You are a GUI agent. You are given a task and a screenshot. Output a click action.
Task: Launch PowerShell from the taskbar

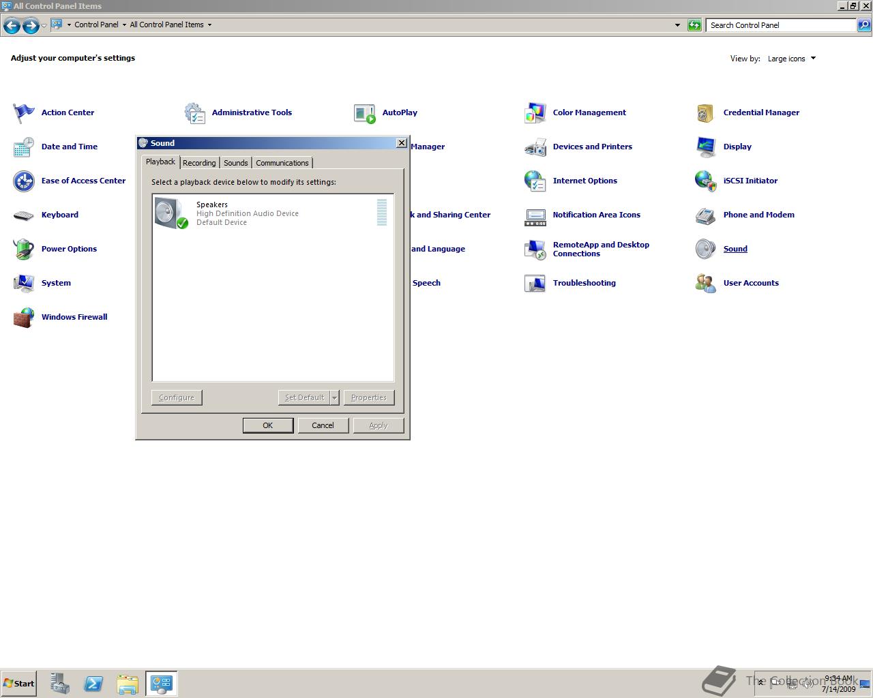tap(93, 684)
